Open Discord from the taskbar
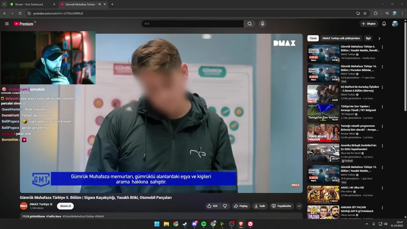This screenshot has height=229, width=407. pyautogui.click(x=194, y=224)
